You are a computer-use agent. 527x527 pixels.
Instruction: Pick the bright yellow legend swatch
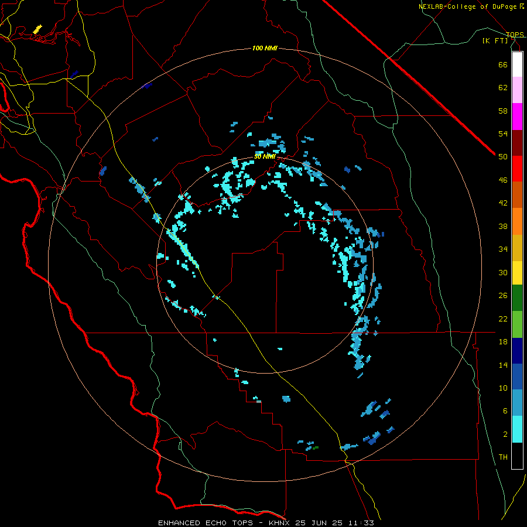(x=517, y=272)
